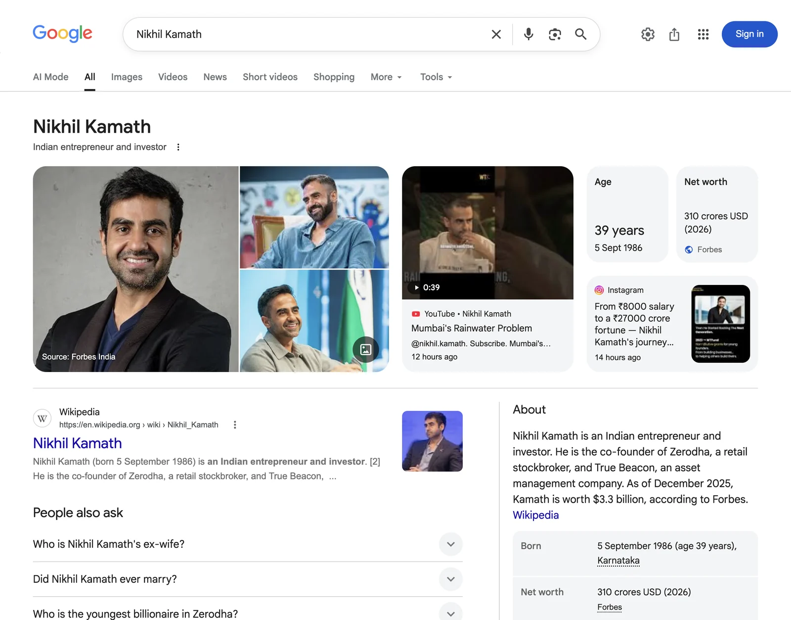Click the Forbes link under Net worth row

pyautogui.click(x=610, y=607)
